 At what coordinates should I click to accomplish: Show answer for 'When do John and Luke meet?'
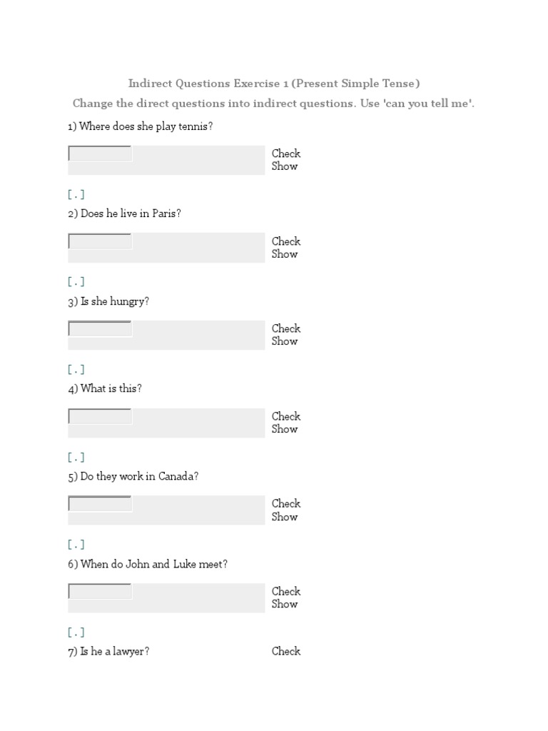(285, 604)
